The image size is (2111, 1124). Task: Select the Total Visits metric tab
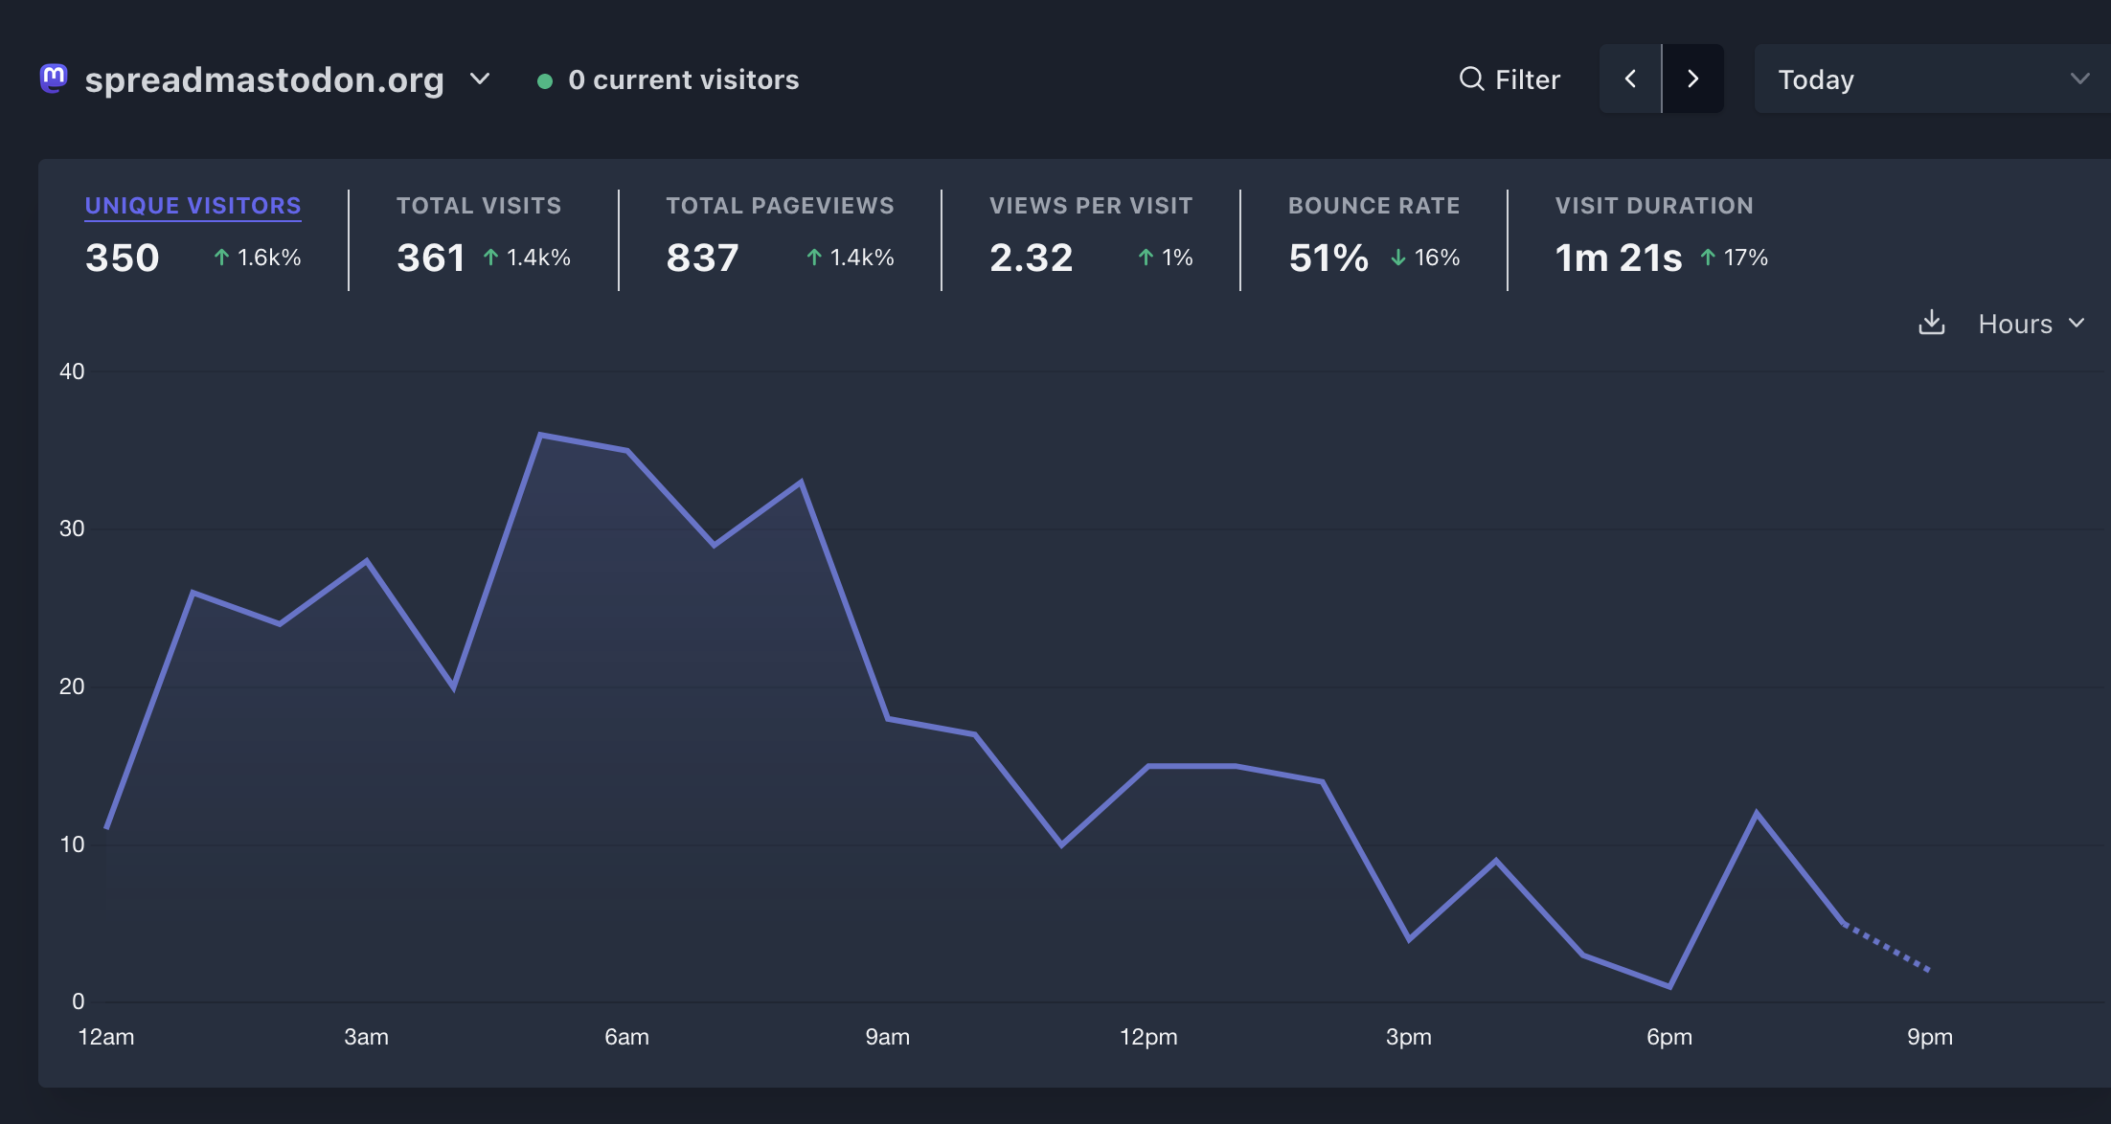point(479,206)
